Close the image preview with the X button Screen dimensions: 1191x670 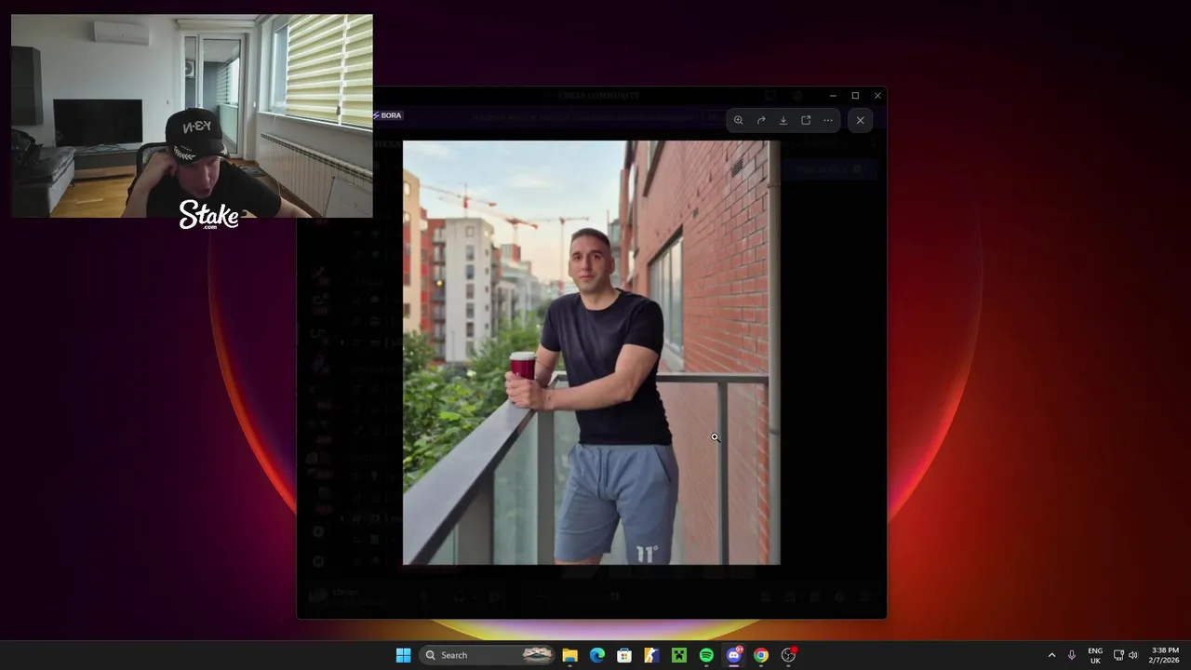(x=860, y=120)
